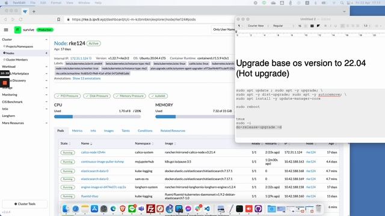
Task: Open Messenger app in the Dock
Action: 188,209
